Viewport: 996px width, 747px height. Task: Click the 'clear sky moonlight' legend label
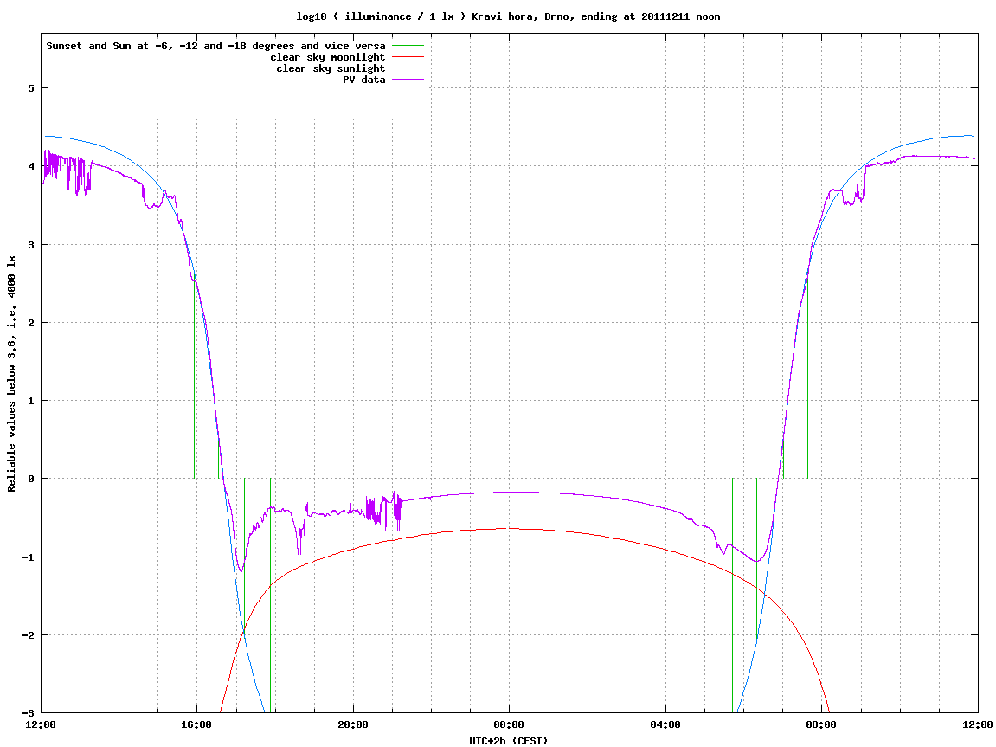tap(328, 57)
